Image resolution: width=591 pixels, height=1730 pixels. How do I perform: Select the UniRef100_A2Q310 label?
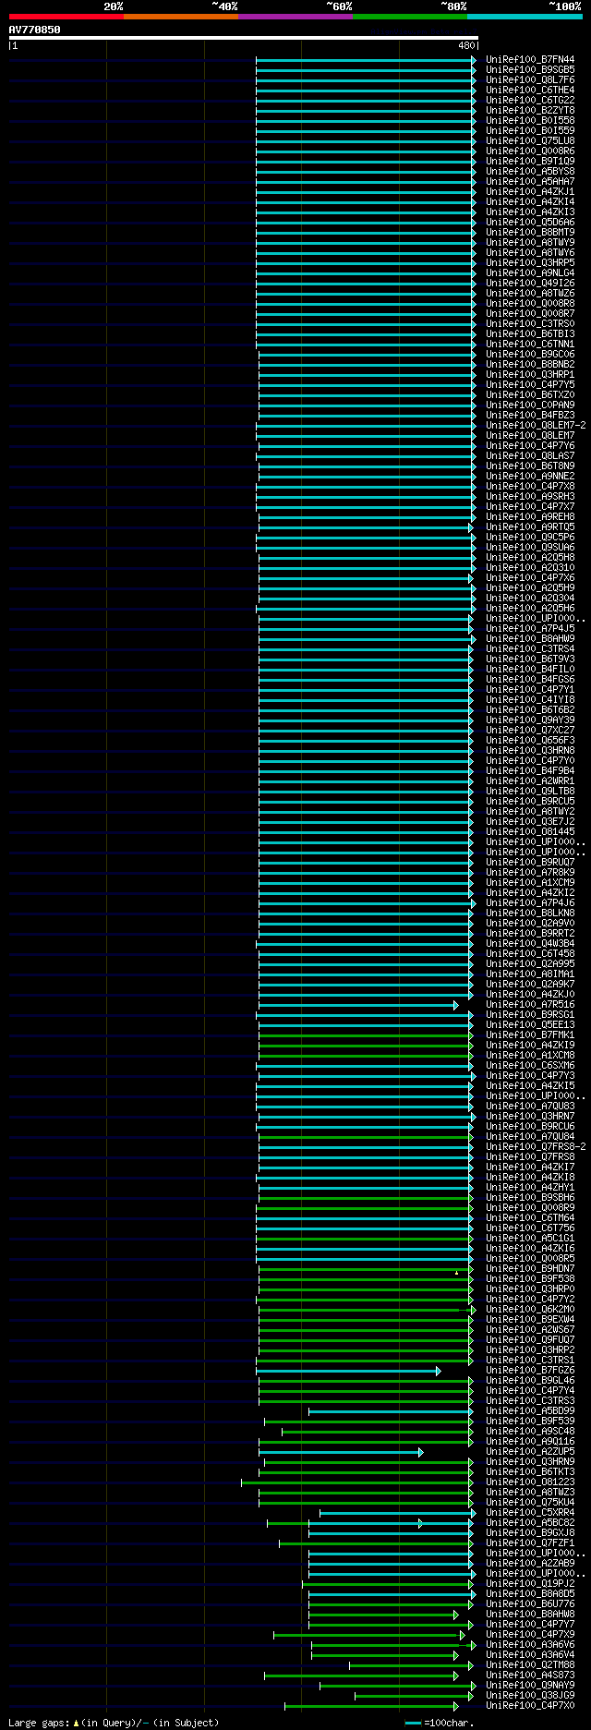click(x=530, y=568)
